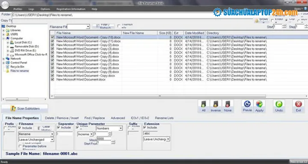This screenshot has height=164, width=308.
Task: Toggle Separator Include checkbox
Action: point(59,128)
